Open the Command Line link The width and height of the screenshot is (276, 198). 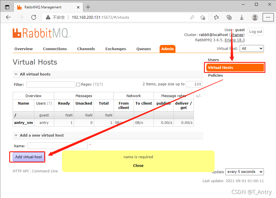point(45,171)
